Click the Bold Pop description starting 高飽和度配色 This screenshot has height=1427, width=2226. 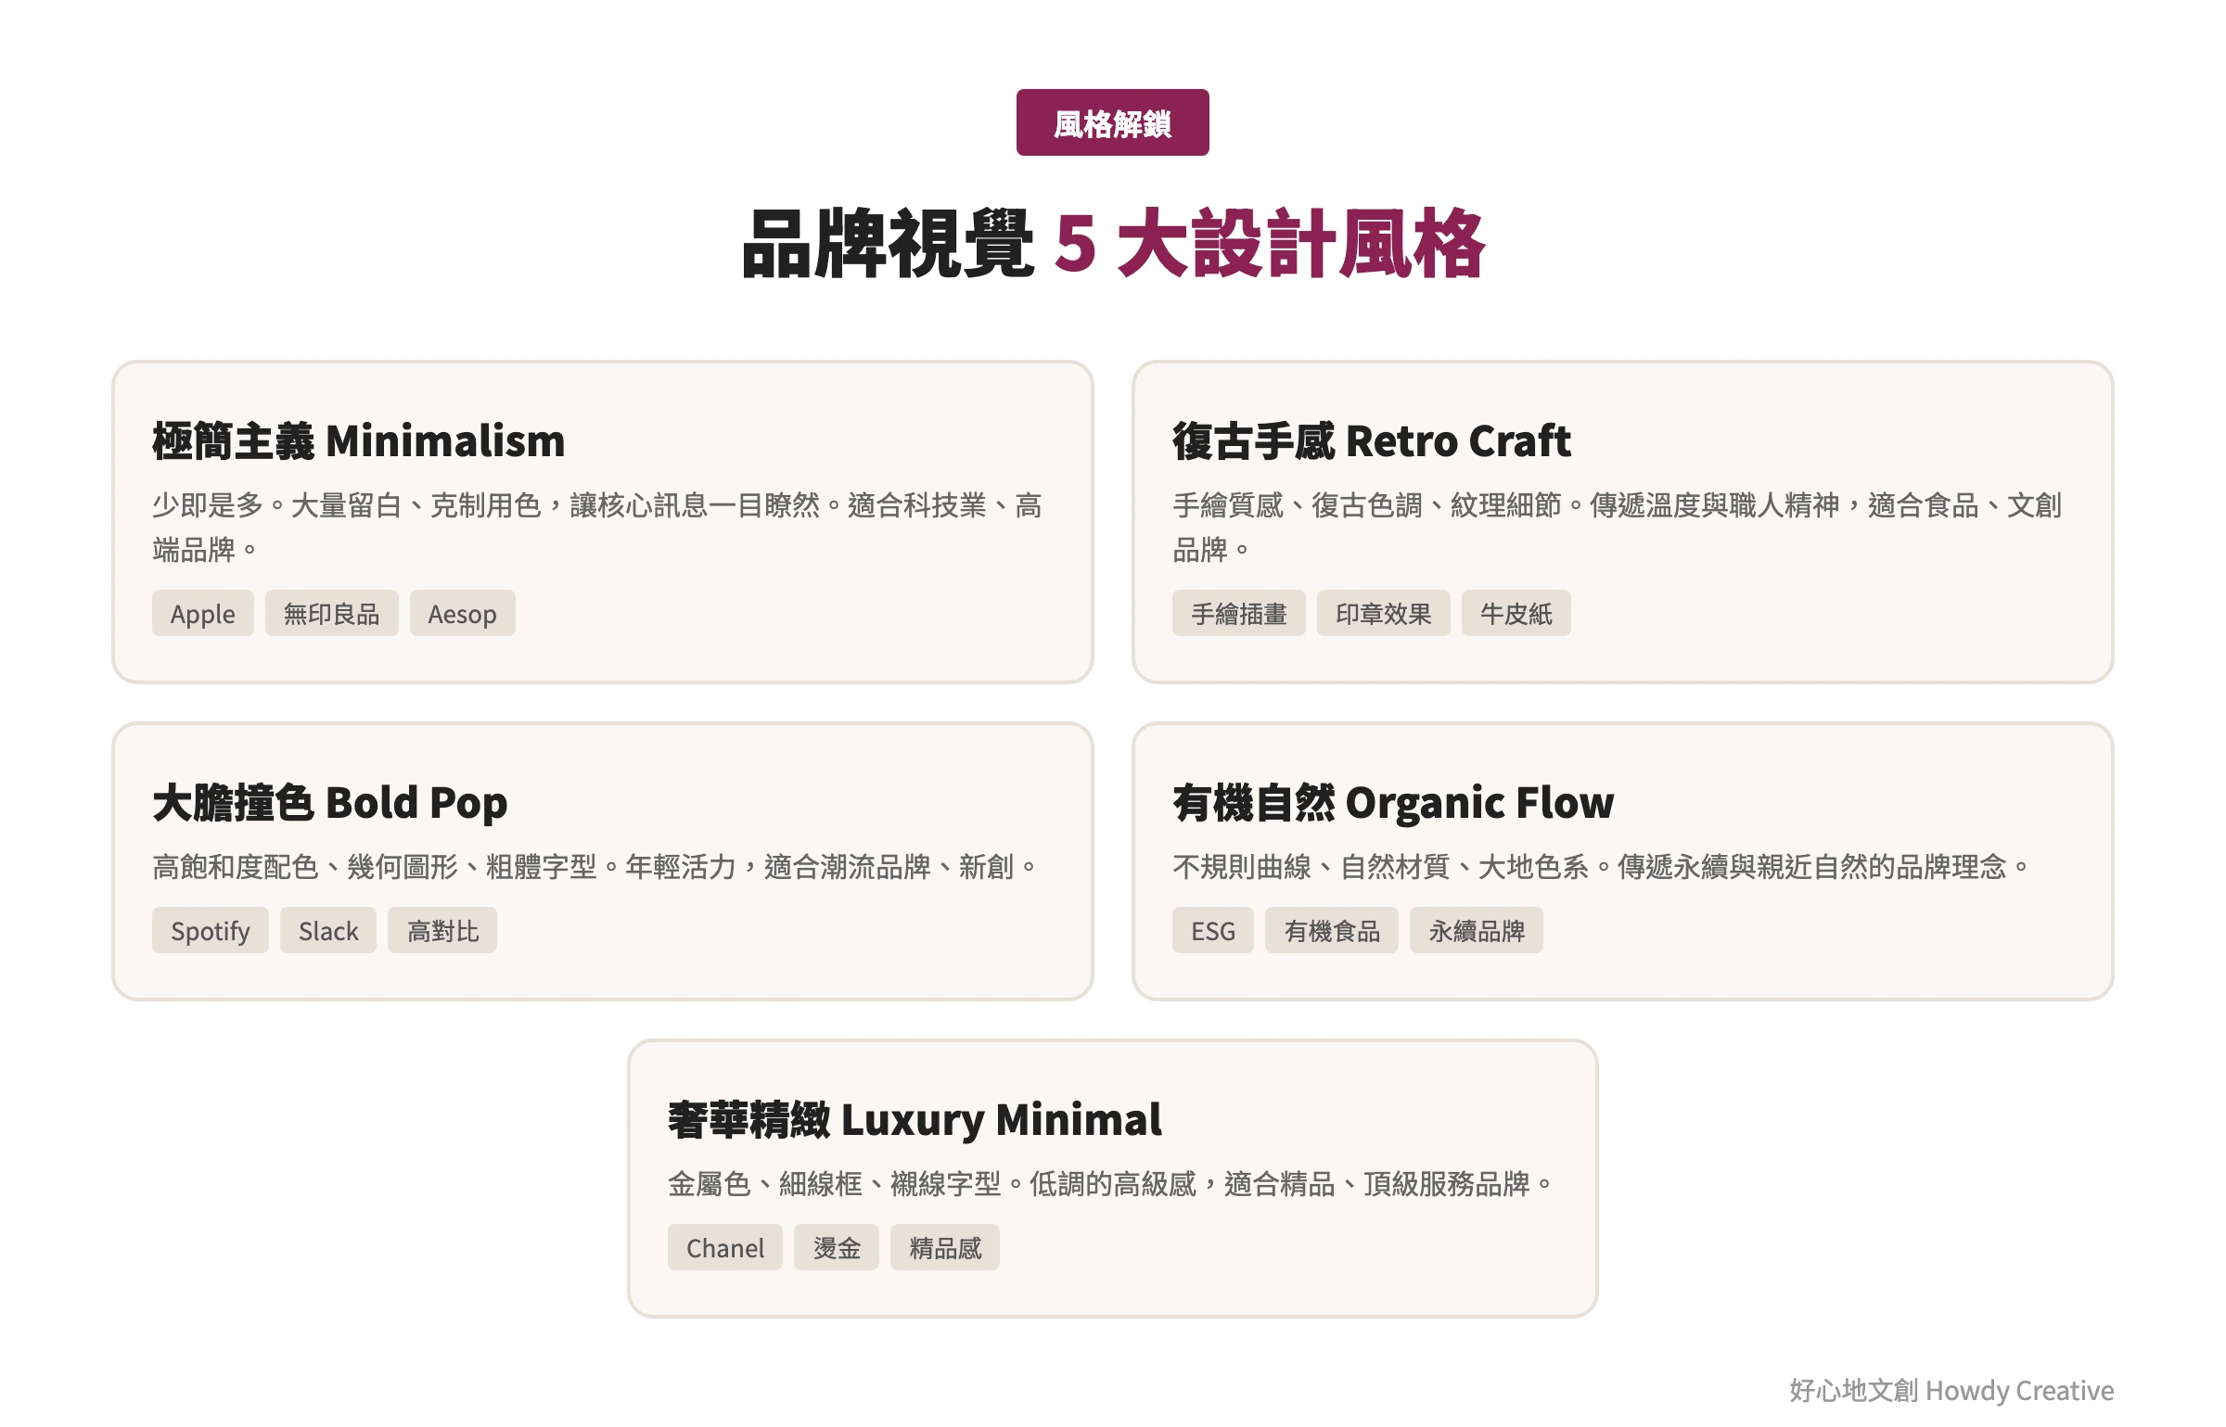click(x=595, y=867)
